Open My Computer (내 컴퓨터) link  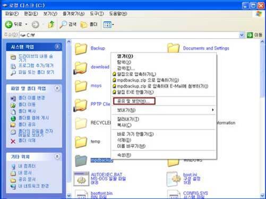[x=27, y=166]
